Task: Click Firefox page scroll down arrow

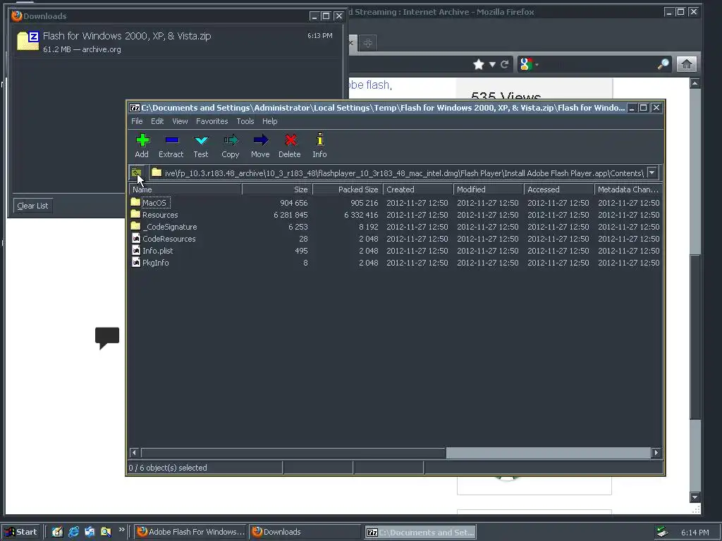Action: (695, 497)
